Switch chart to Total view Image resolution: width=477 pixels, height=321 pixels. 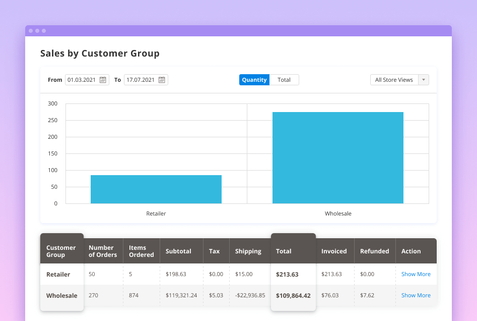[x=284, y=80]
